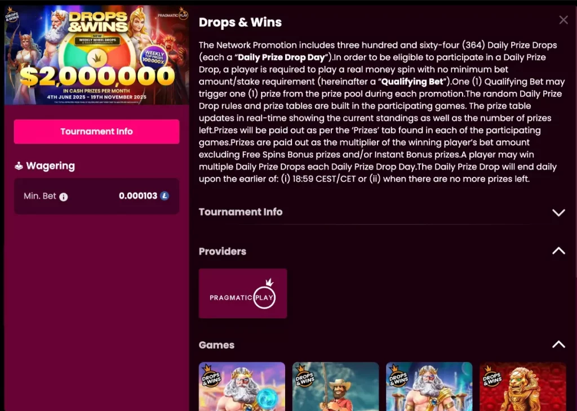The image size is (577, 411).
Task: Click the Wagering chips icon
Action: click(19, 166)
